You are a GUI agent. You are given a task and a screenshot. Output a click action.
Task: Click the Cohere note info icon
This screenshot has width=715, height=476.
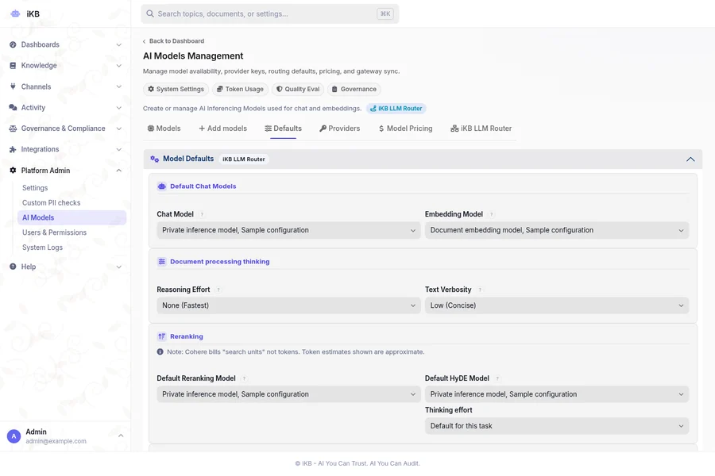click(160, 351)
